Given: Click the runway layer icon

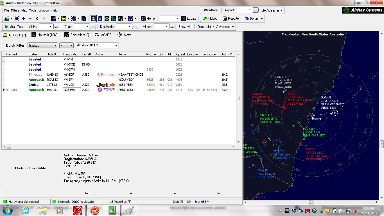Looking at the screenshot, I should pyautogui.click(x=120, y=19).
